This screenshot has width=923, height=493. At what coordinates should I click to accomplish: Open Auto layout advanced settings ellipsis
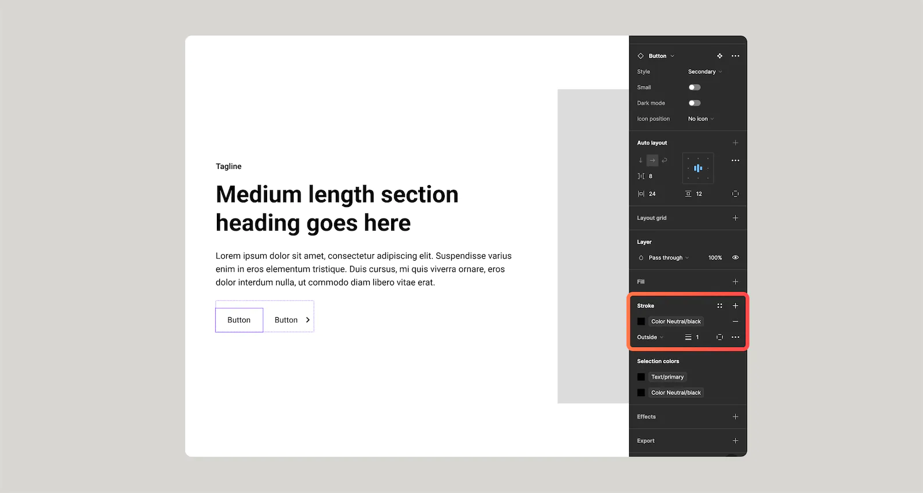click(x=736, y=160)
